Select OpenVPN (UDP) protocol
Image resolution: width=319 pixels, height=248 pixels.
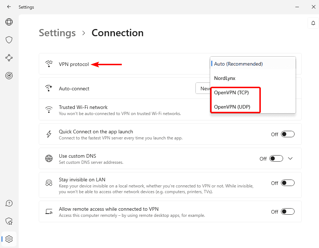click(x=232, y=107)
